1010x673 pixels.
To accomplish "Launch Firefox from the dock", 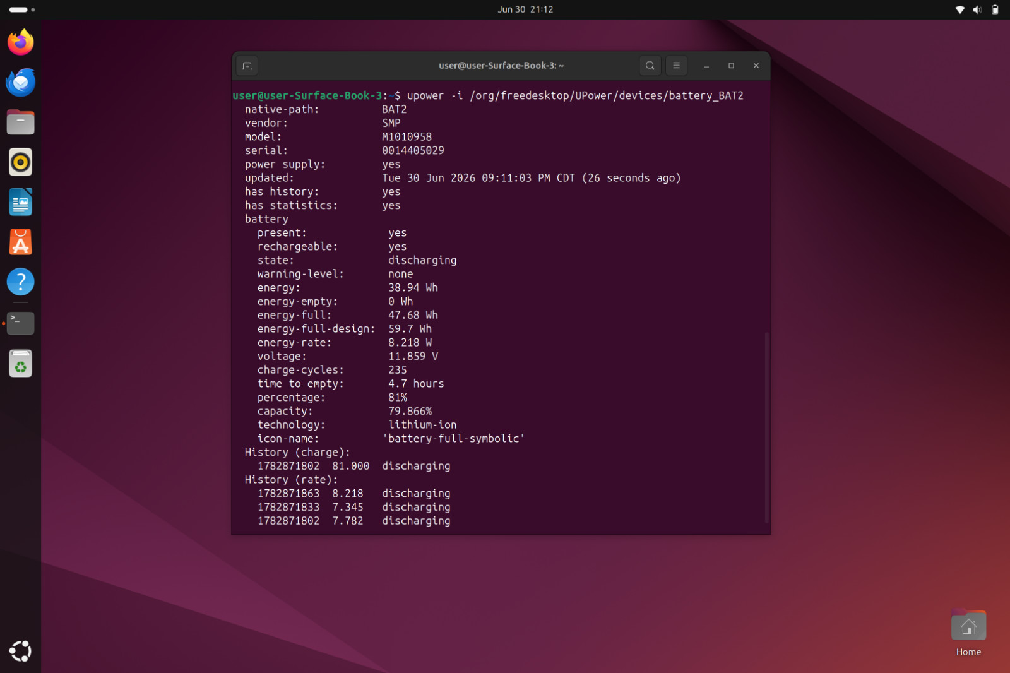I will (x=21, y=42).
